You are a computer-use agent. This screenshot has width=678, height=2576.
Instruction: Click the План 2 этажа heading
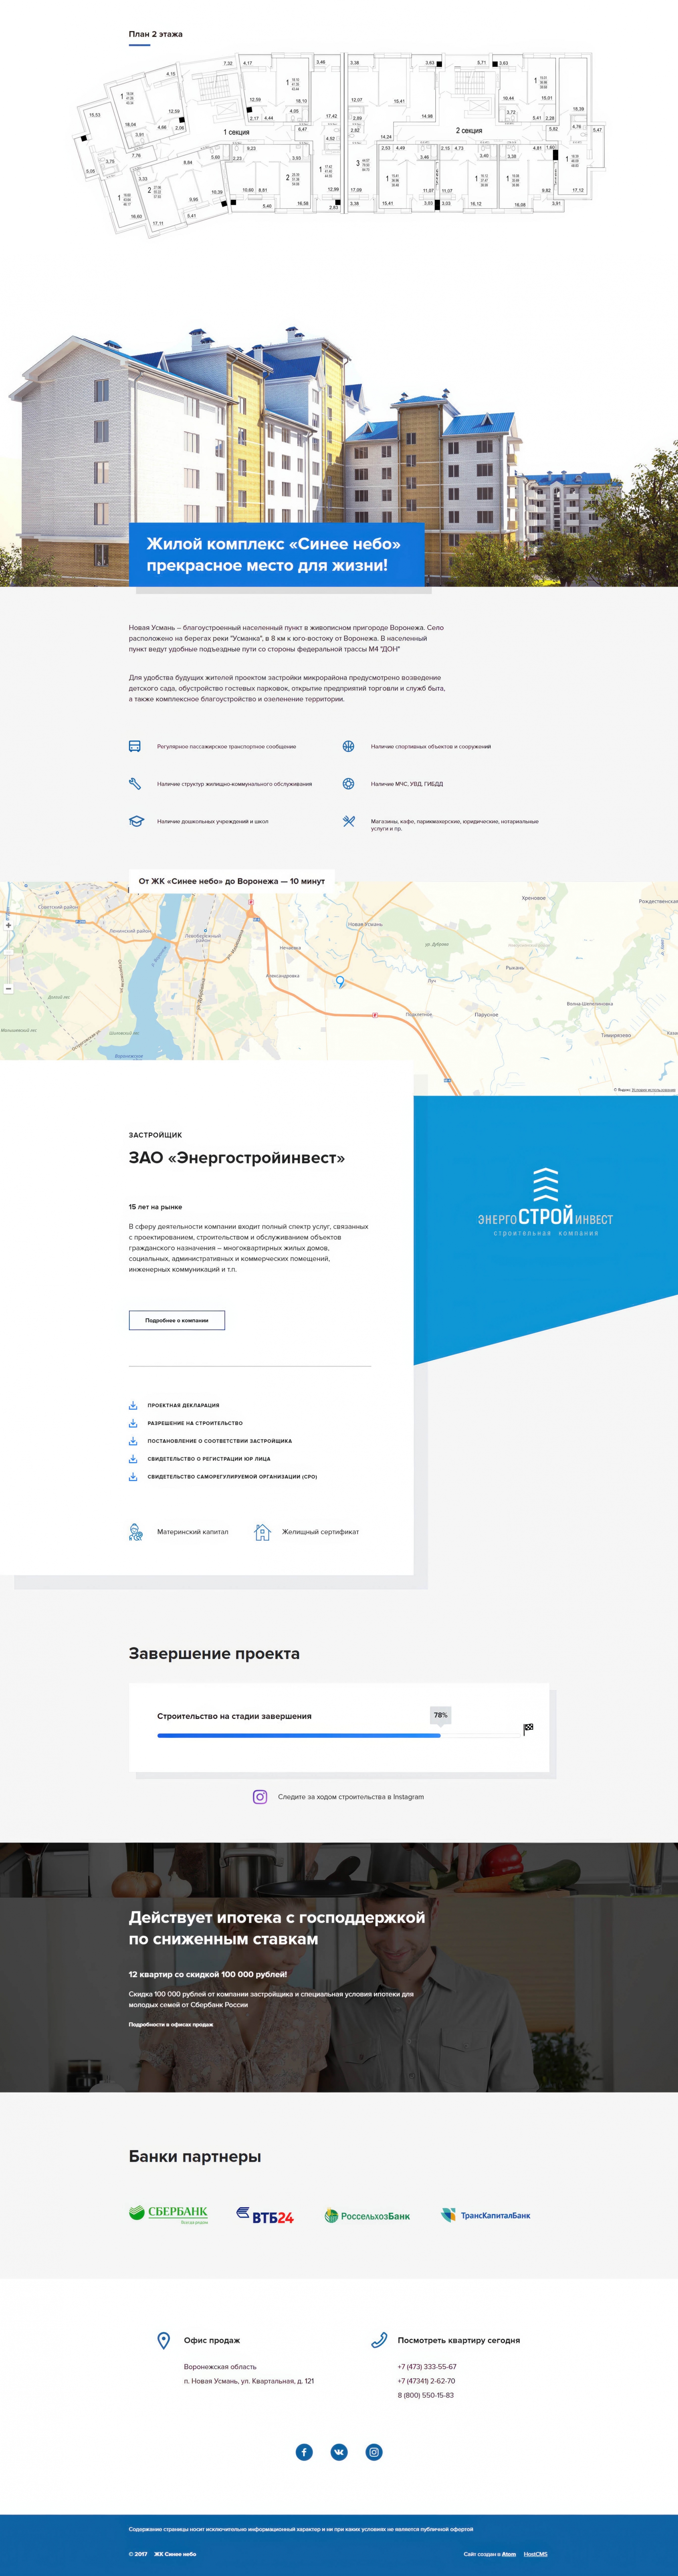tap(156, 34)
